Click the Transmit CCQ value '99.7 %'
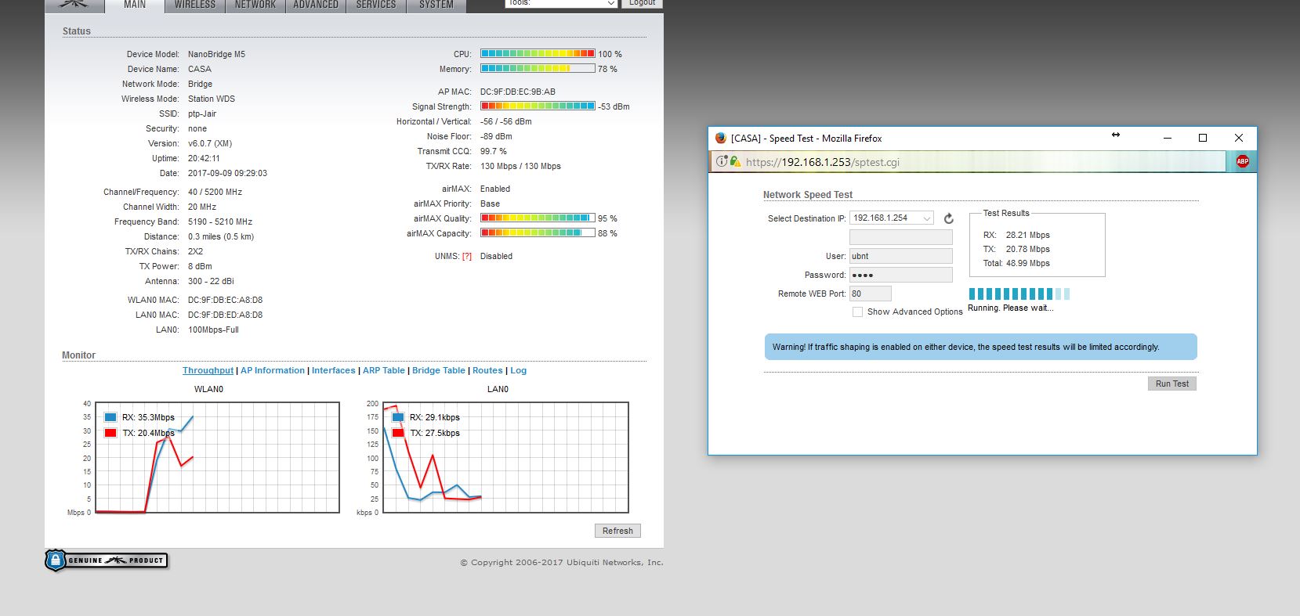Image resolution: width=1300 pixels, height=616 pixels. tap(494, 151)
